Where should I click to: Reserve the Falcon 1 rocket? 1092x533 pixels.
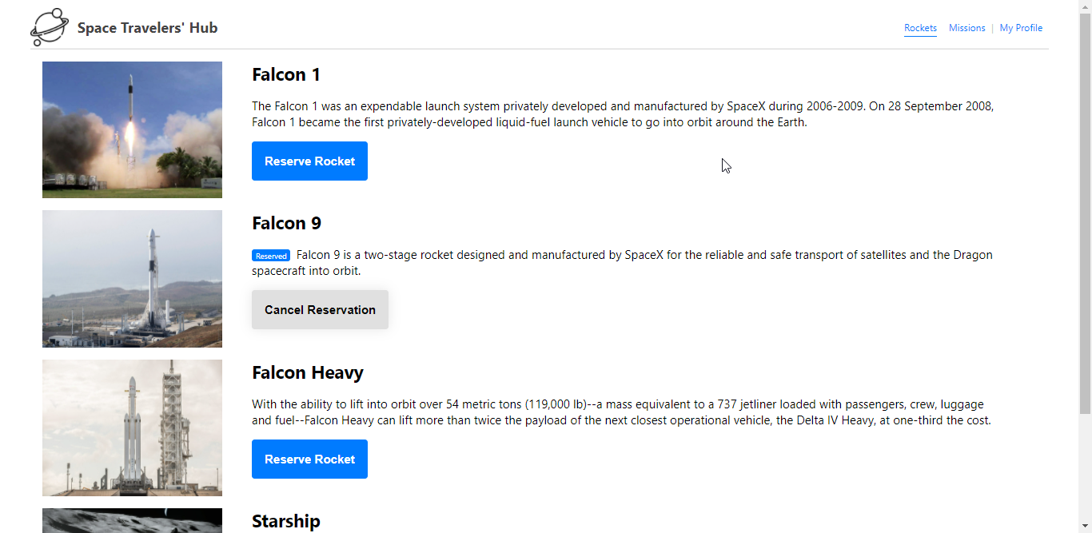[x=309, y=161]
